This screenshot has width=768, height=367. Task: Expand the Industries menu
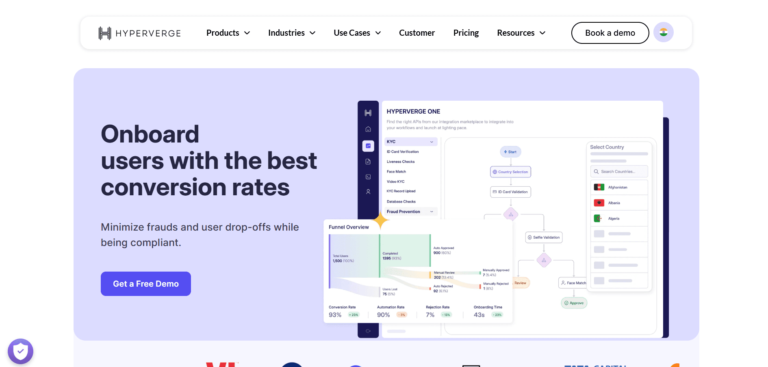point(292,33)
